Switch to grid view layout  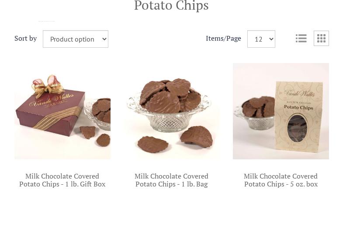[x=321, y=39]
